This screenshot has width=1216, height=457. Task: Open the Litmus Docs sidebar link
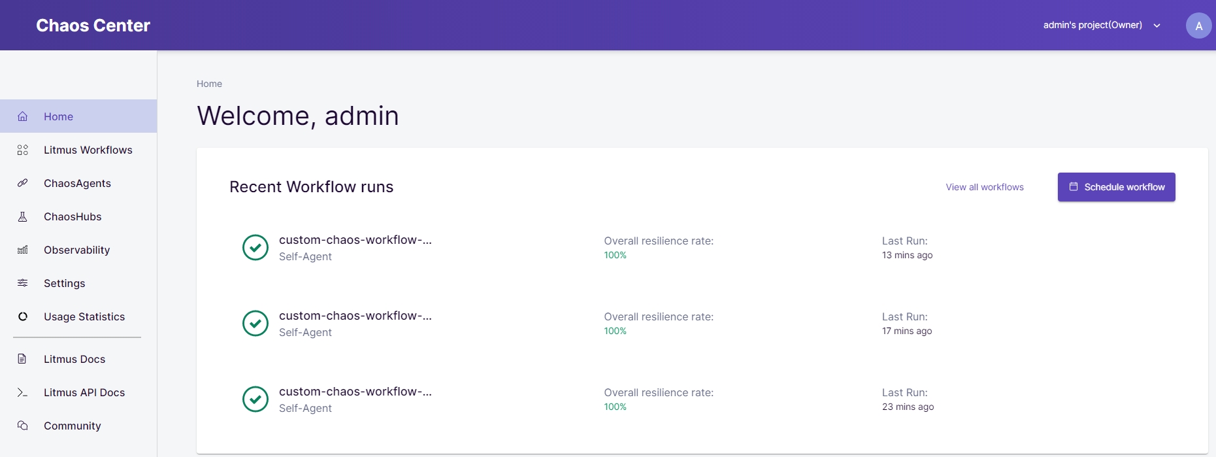click(x=74, y=359)
